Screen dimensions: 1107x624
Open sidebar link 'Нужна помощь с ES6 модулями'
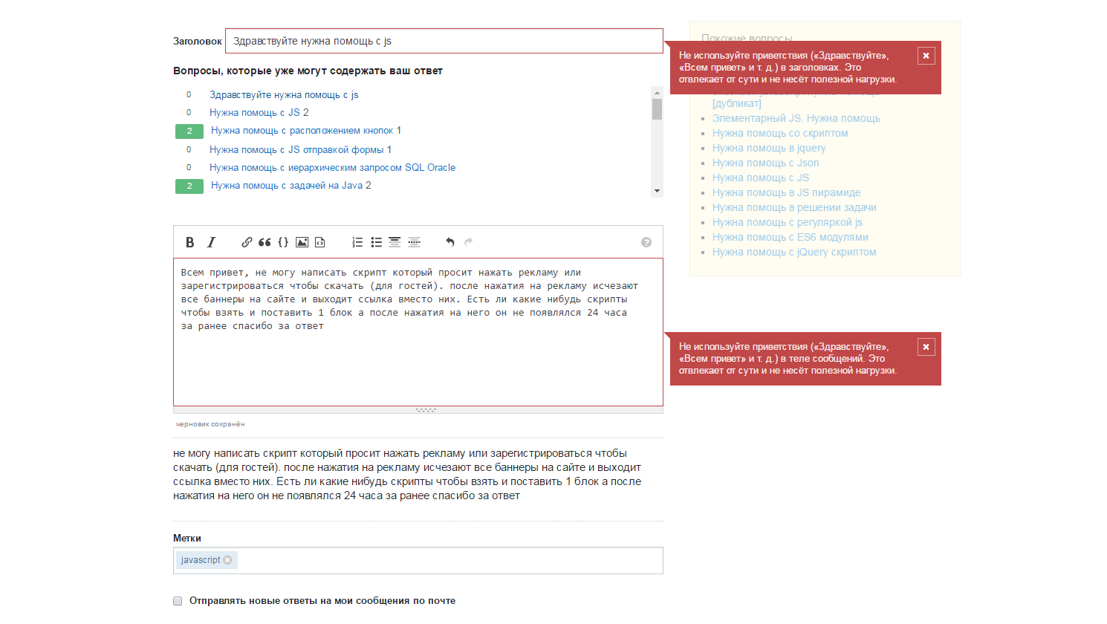[791, 238]
